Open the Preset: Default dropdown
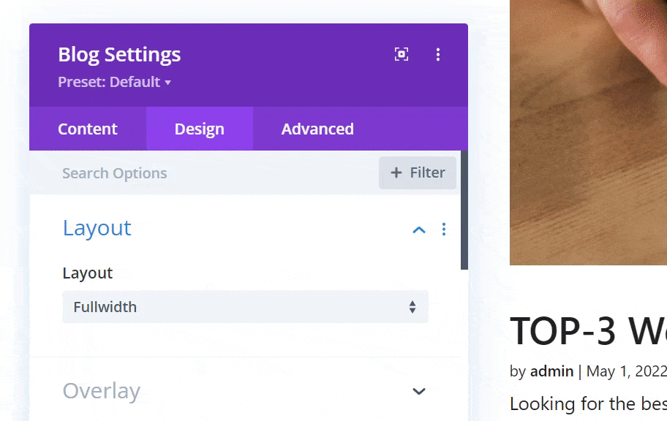The width and height of the screenshot is (667, 421). coord(114,82)
